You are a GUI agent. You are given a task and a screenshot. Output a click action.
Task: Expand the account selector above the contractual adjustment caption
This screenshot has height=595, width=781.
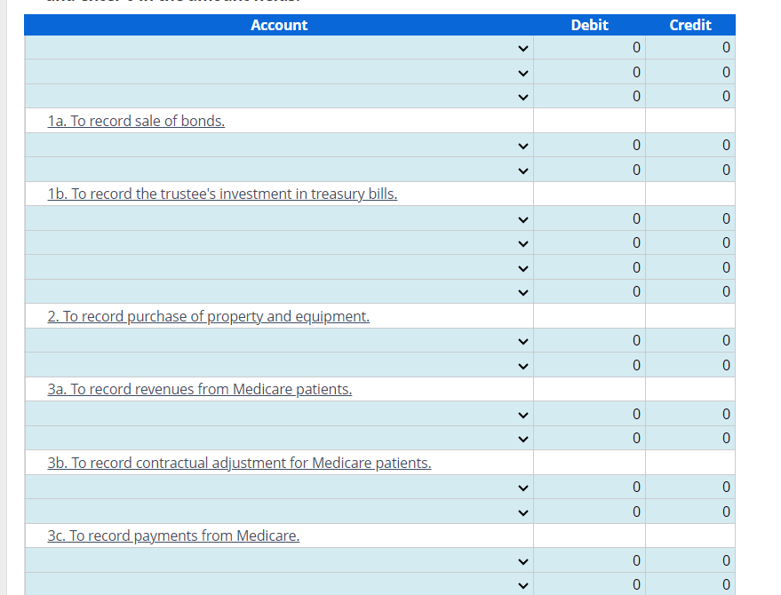pos(523,438)
